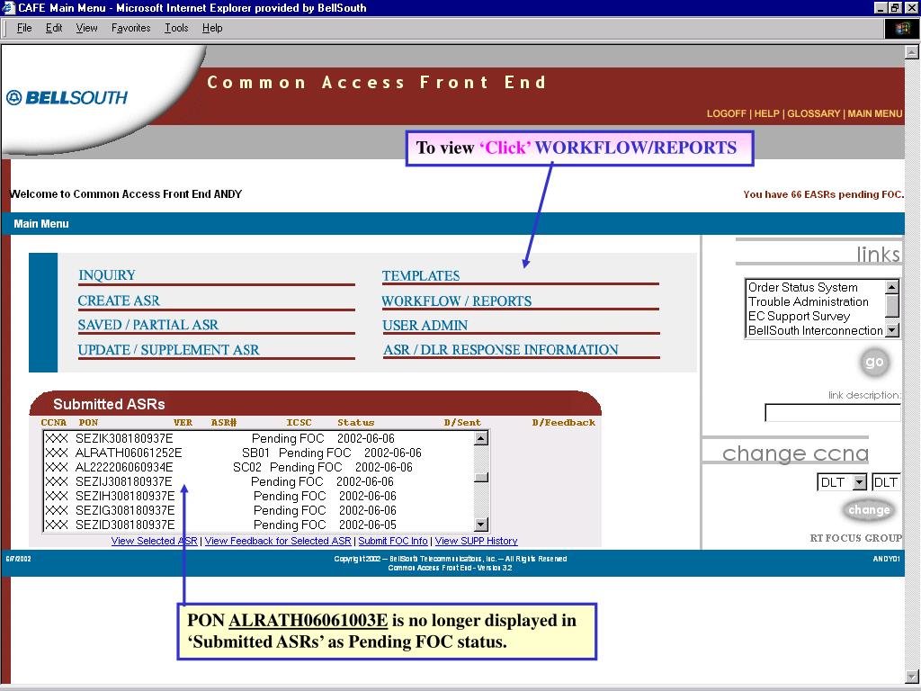Click Submitted ASRs list scroll up arrow

(481, 438)
